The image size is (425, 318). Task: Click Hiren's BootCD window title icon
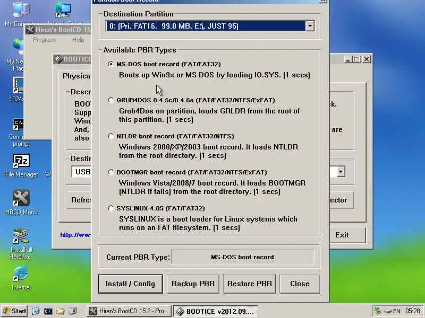pos(30,30)
